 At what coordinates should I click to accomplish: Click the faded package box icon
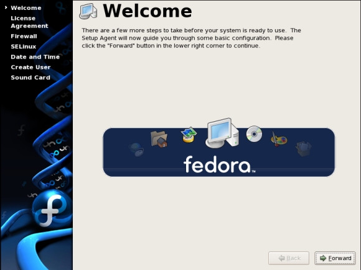pos(304,149)
